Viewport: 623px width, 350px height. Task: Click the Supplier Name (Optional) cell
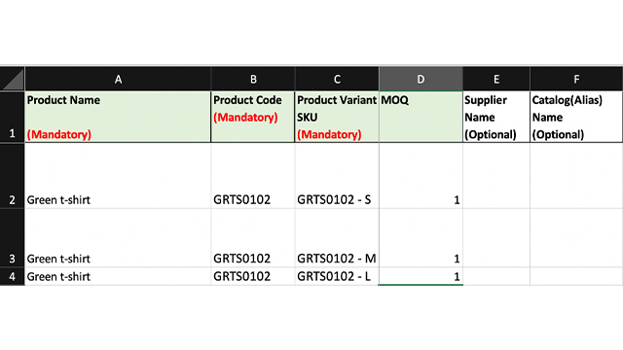click(x=496, y=117)
